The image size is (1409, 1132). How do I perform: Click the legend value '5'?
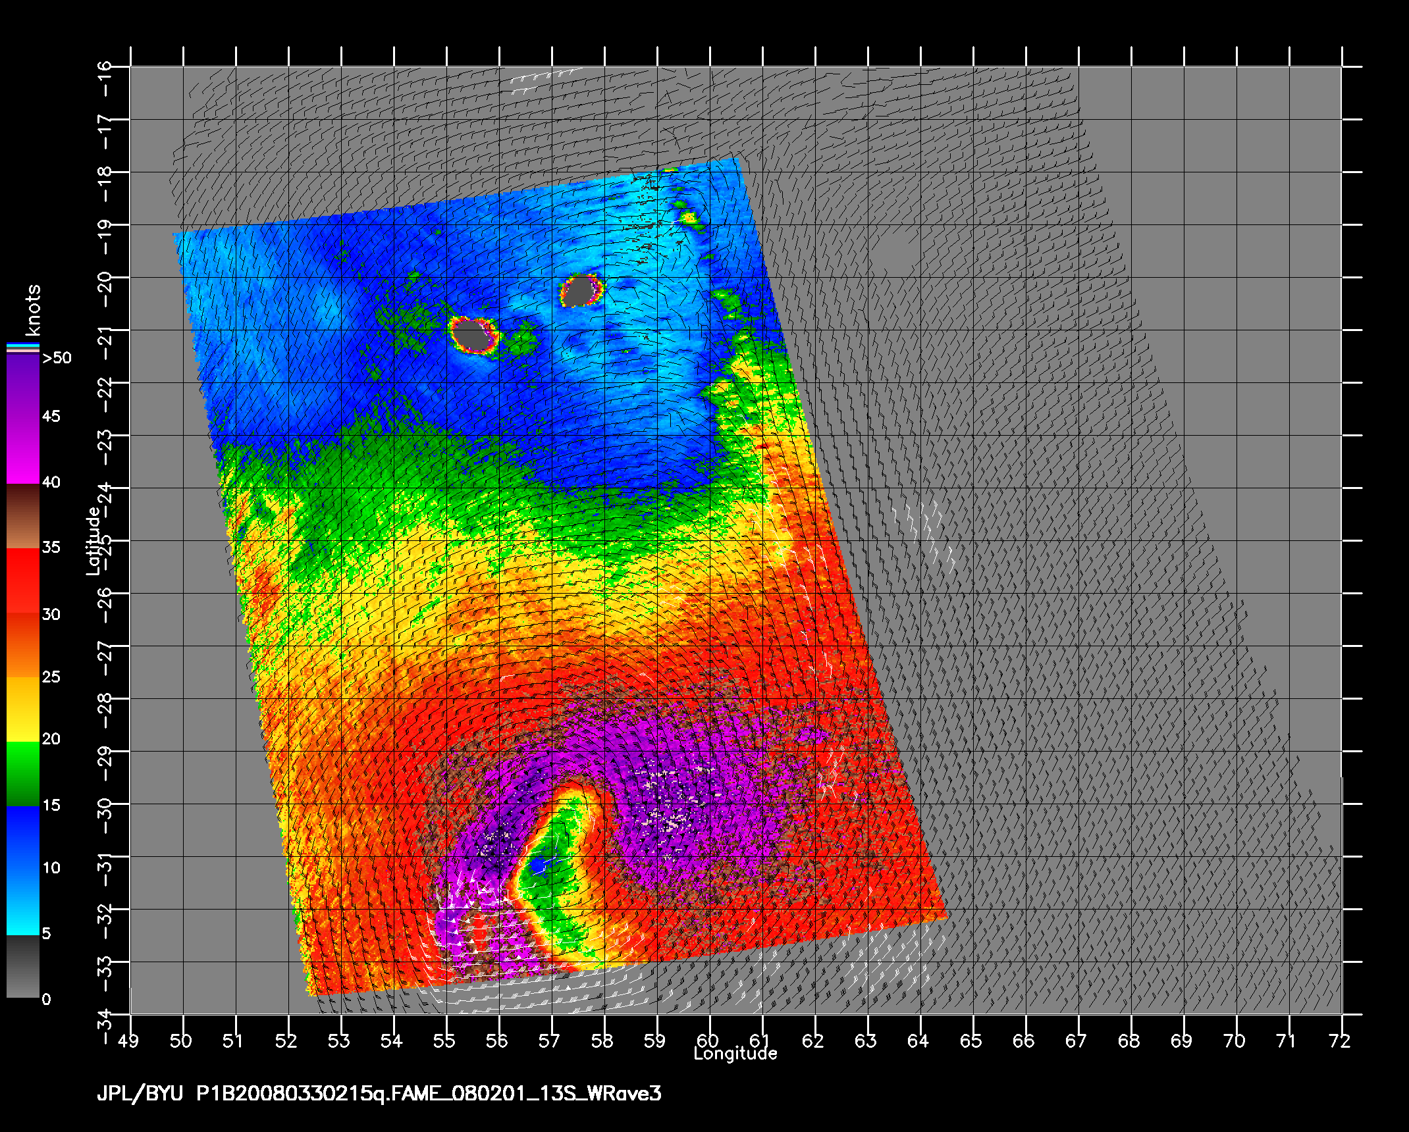tap(46, 933)
